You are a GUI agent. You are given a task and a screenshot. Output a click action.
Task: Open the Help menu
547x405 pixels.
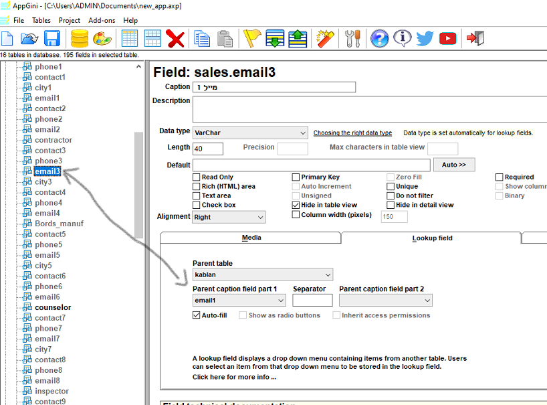pos(130,20)
